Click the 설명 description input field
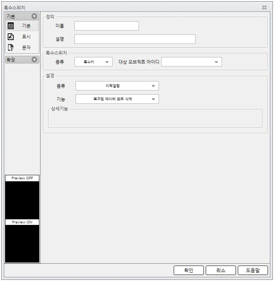This screenshot has width=275, height=282. (x=135, y=39)
